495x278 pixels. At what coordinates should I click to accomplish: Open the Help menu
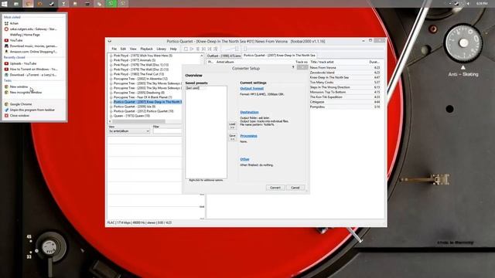tap(173, 49)
